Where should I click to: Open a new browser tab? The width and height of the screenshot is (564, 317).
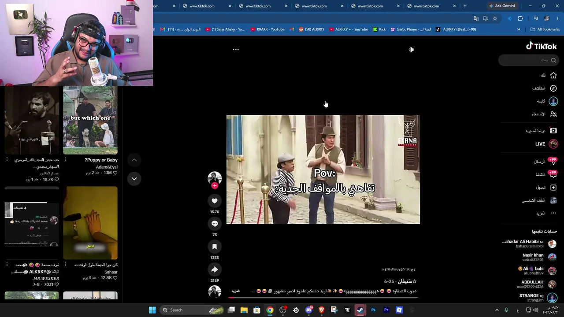(x=464, y=6)
